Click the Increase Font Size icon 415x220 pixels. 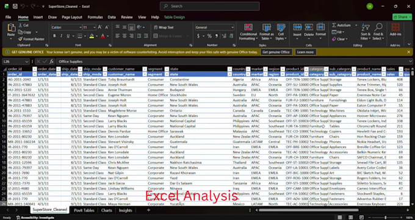[99, 27]
